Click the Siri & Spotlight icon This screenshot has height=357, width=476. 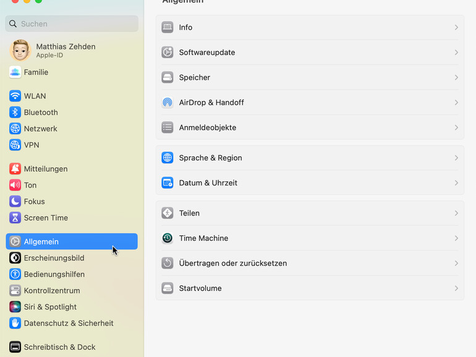pyautogui.click(x=15, y=307)
